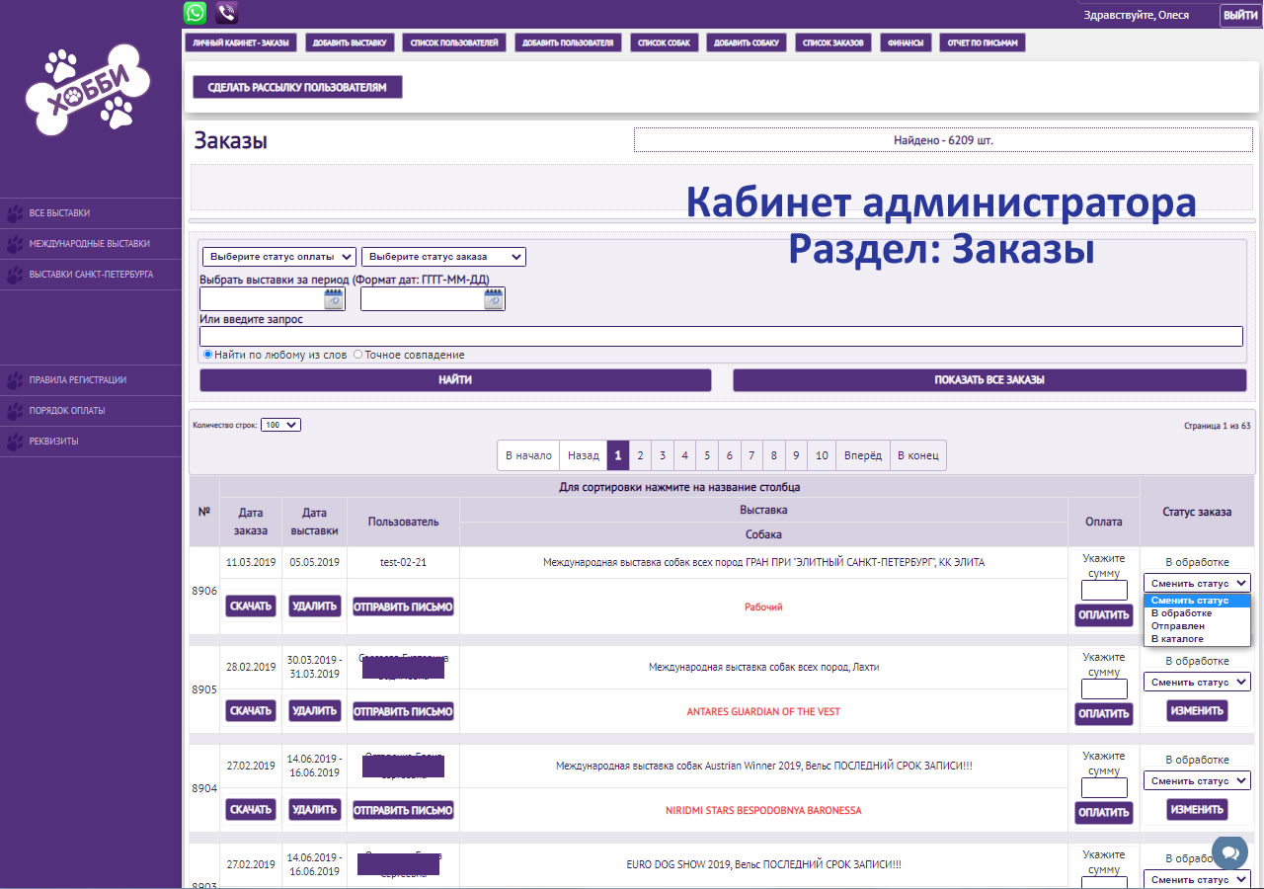
Task: Sort by 'Пользователь' column header
Action: coord(403,522)
